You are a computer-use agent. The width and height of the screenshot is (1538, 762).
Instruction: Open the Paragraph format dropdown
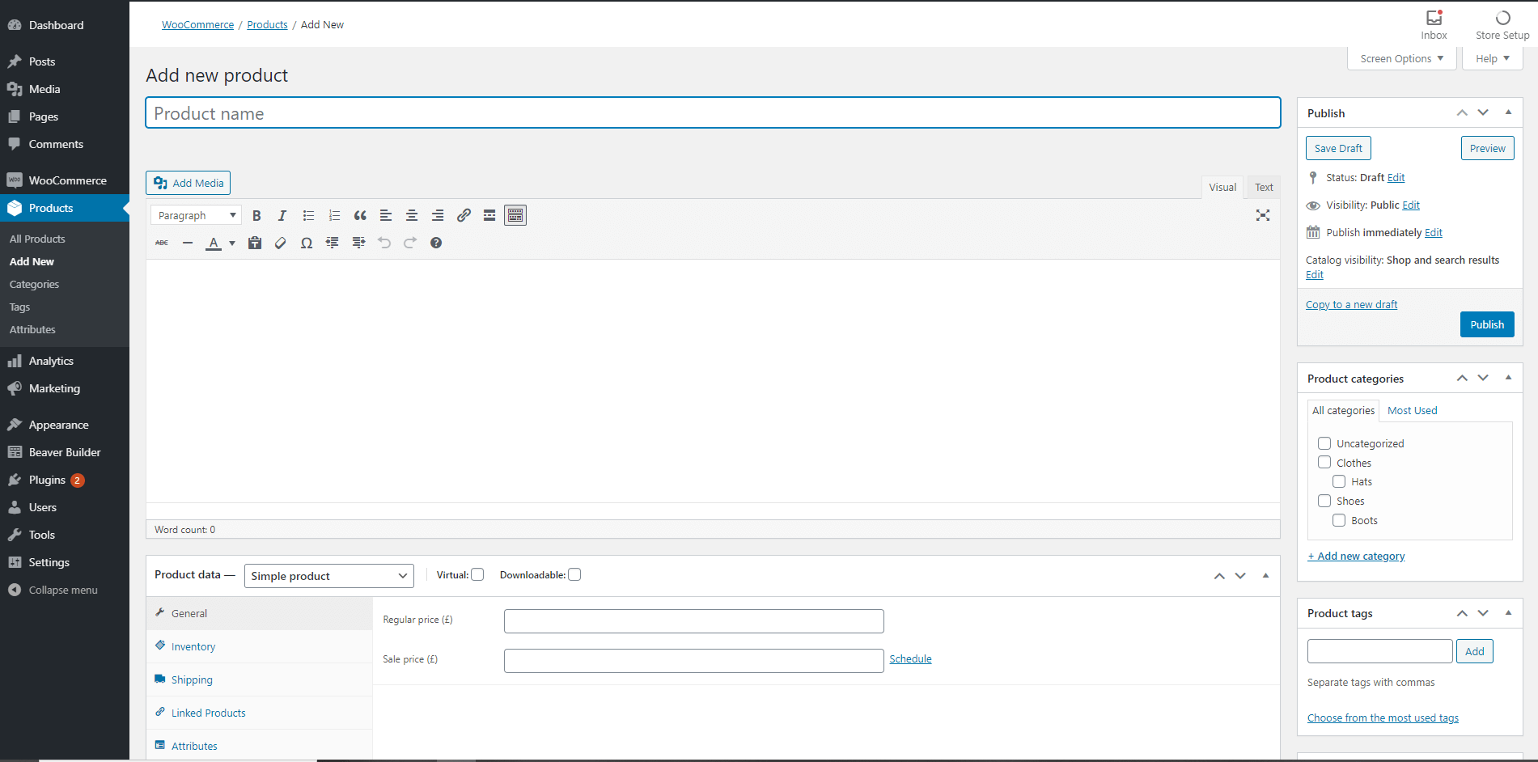195,214
